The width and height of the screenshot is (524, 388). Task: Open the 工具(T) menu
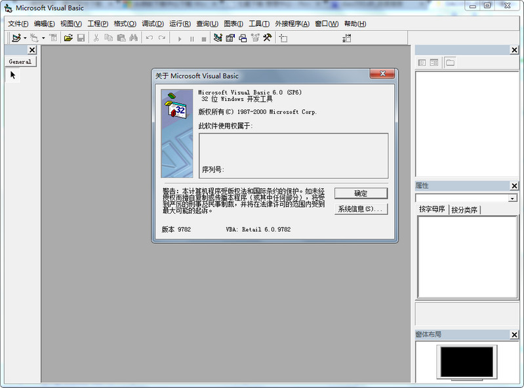[259, 24]
